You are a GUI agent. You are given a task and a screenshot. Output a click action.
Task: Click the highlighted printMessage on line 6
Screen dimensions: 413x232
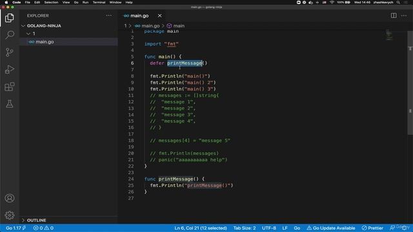click(x=185, y=63)
